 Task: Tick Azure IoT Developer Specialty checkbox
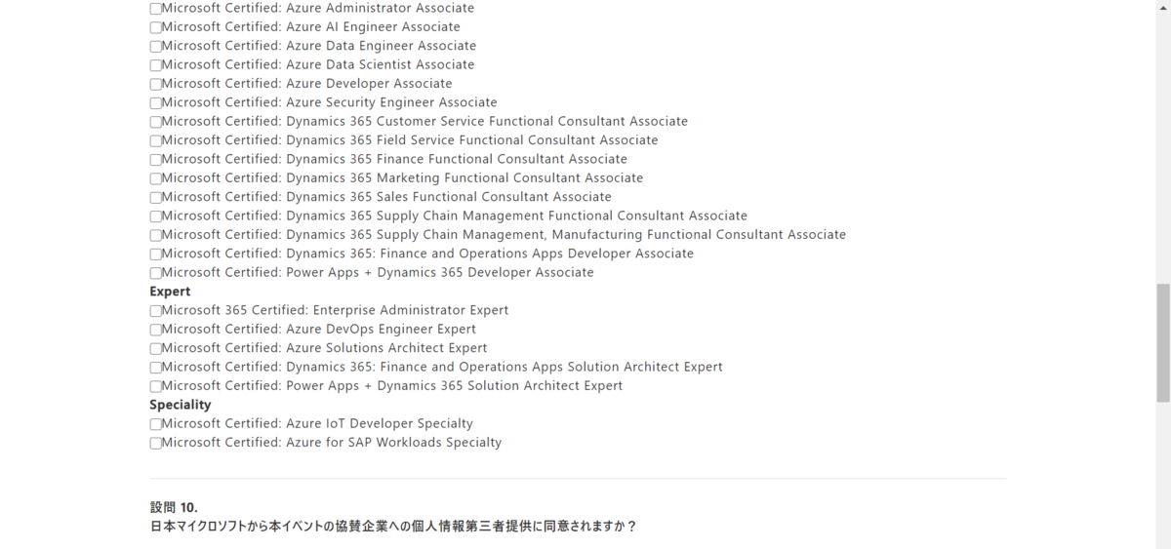coord(156,424)
